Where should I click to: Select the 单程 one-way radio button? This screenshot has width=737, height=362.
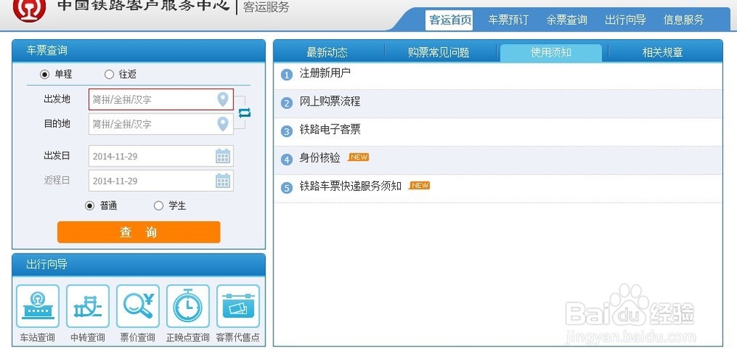click(45, 74)
